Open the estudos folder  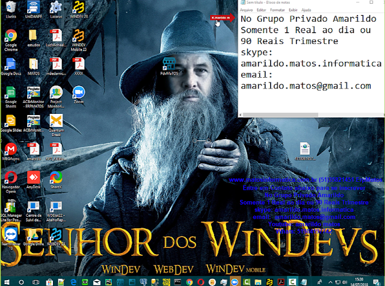34,38
